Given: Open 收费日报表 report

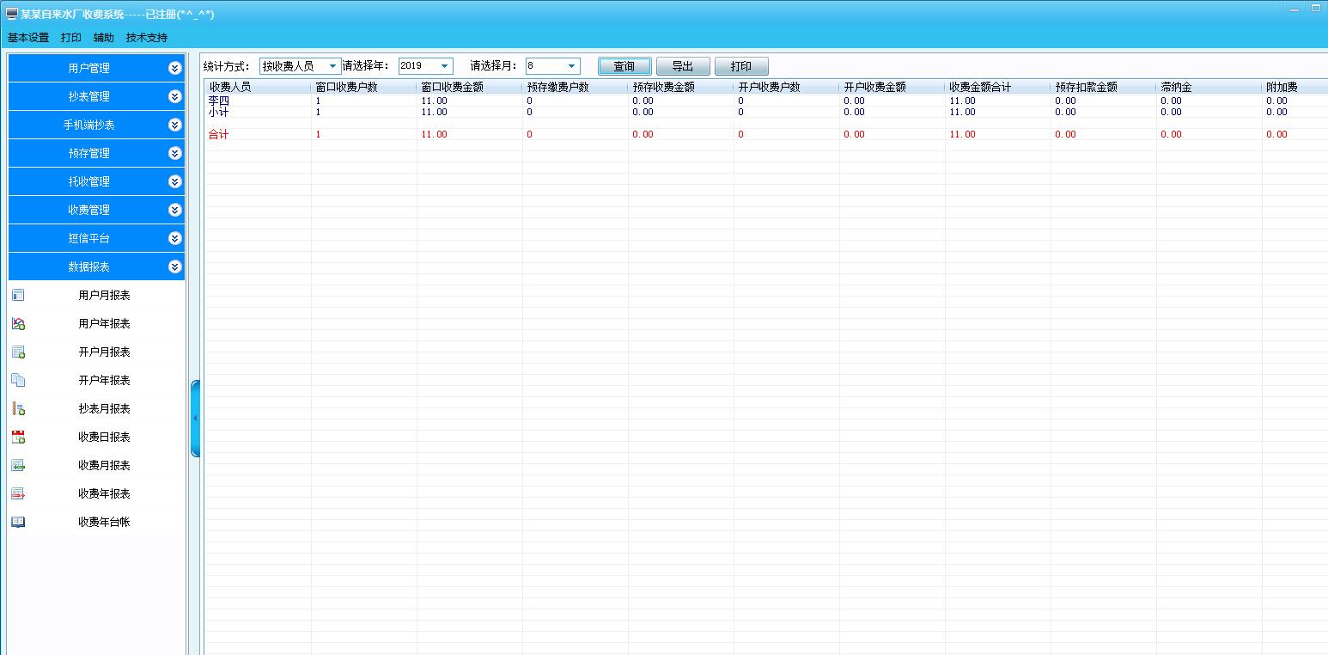Looking at the screenshot, I should pos(104,437).
